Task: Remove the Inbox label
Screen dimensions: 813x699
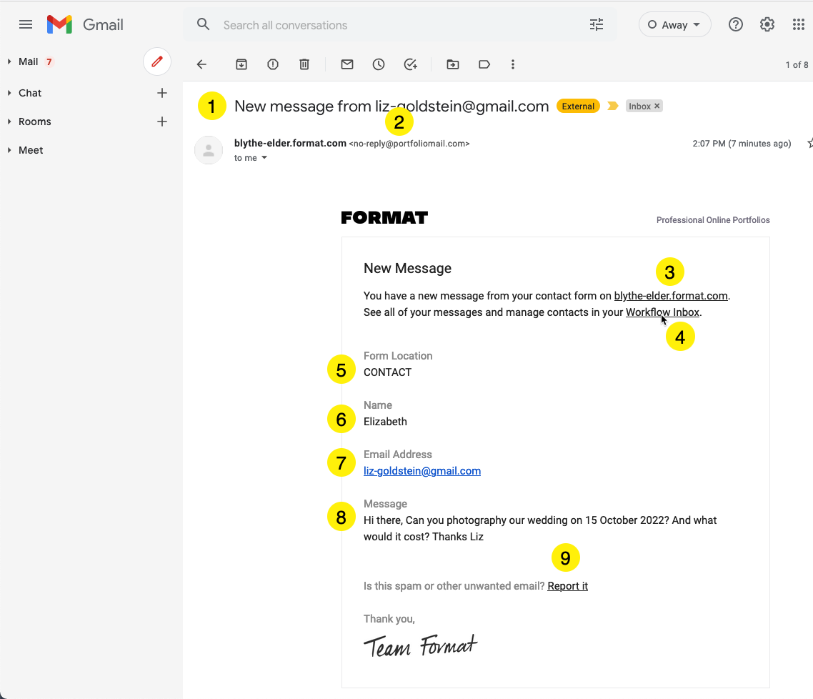Action: 657,106
